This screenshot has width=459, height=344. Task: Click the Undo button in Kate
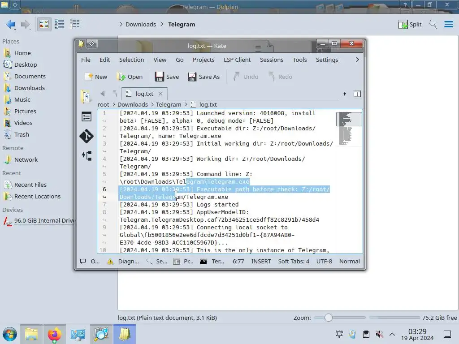click(246, 77)
